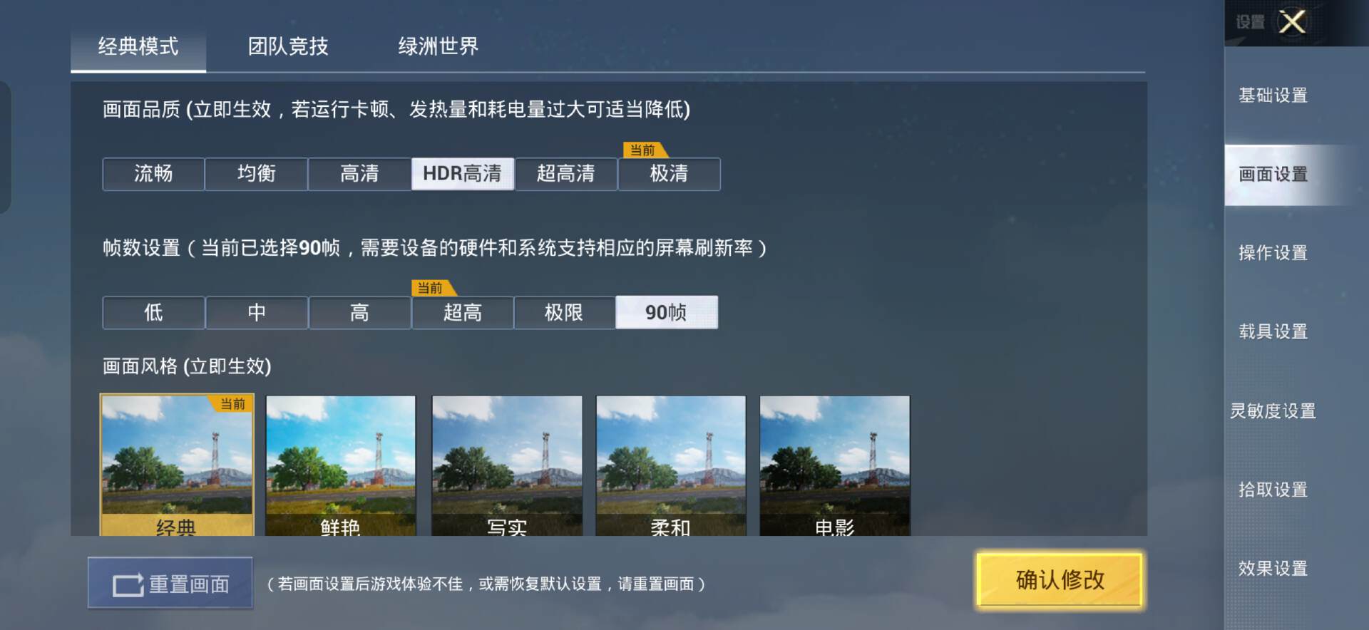Set frame rate to 极限
The height and width of the screenshot is (630, 1369).
point(564,312)
